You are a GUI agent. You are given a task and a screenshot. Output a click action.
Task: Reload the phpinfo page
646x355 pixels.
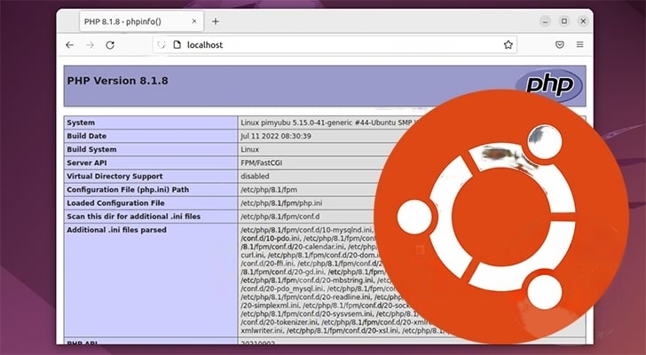point(110,45)
